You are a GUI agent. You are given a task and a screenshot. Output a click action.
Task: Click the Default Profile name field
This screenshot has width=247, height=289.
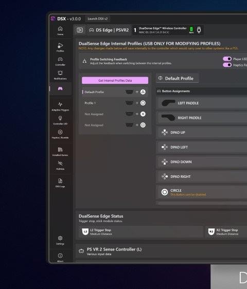[x=178, y=78]
